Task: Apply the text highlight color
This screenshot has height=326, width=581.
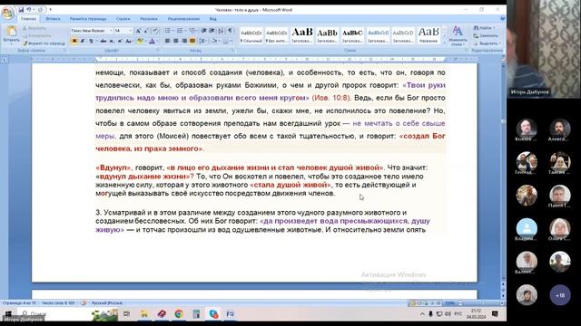Action: (x=140, y=41)
